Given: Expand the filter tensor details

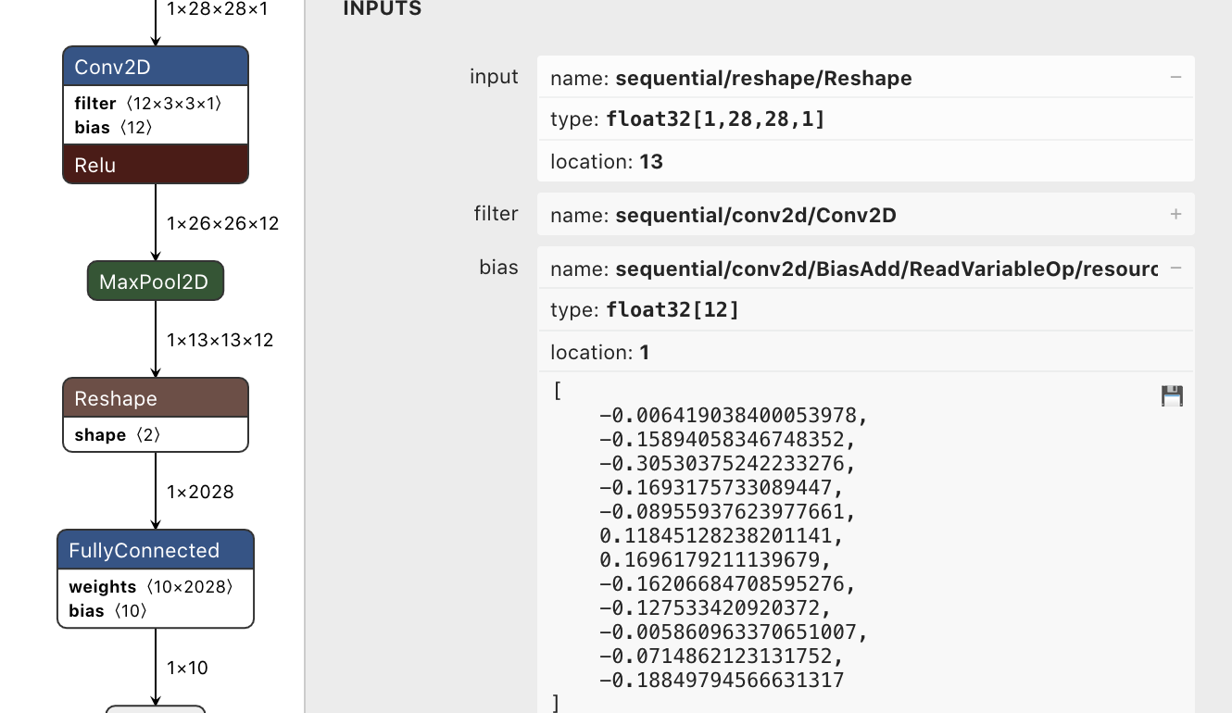Looking at the screenshot, I should pos(1175,214).
